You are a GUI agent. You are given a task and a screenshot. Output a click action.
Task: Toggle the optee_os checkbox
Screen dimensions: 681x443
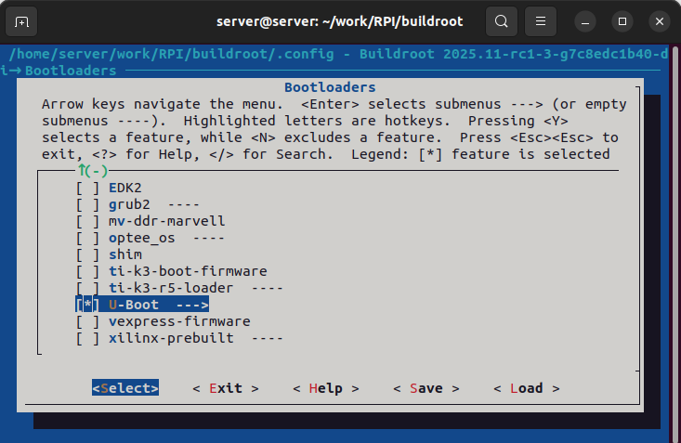pos(87,238)
